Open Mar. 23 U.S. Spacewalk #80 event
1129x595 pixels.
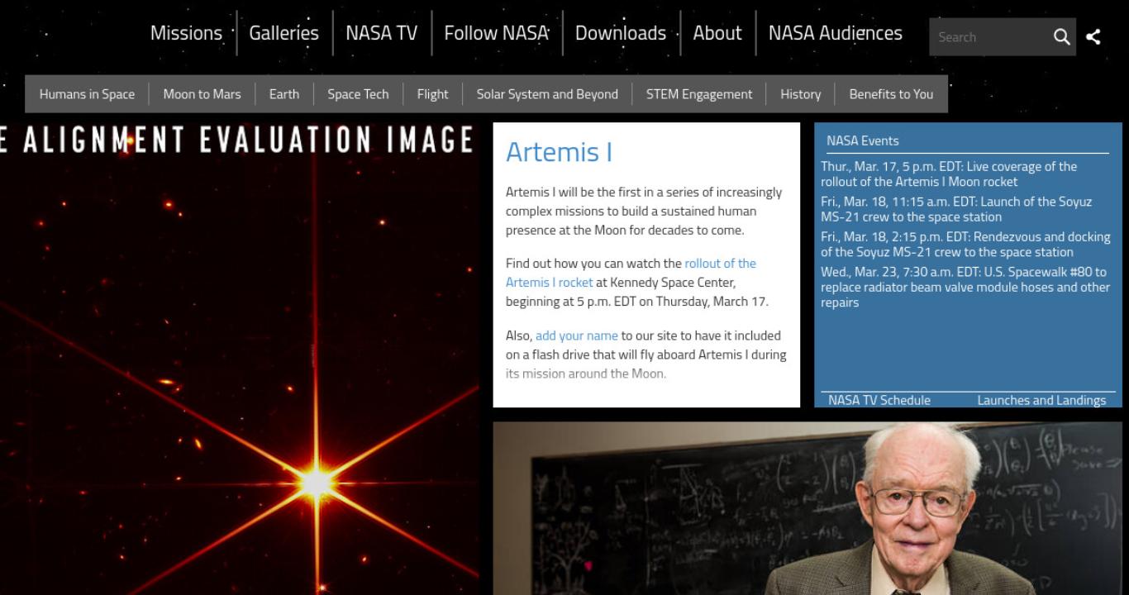(965, 287)
